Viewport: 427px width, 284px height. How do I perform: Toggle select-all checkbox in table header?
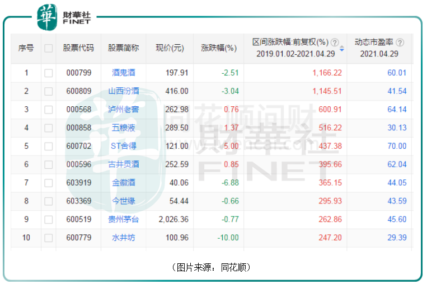(49, 49)
